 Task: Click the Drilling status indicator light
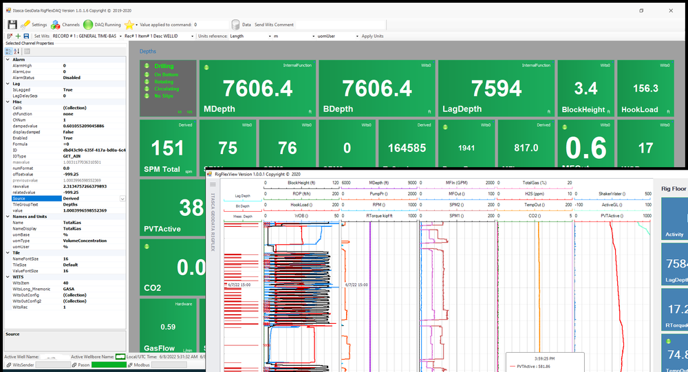(147, 66)
